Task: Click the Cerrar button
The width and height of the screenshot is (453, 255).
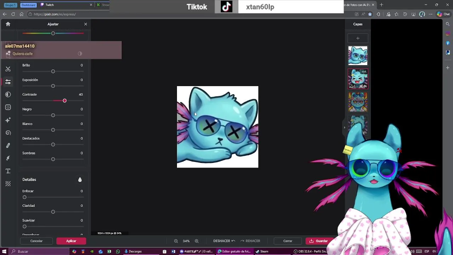Action: (x=288, y=241)
